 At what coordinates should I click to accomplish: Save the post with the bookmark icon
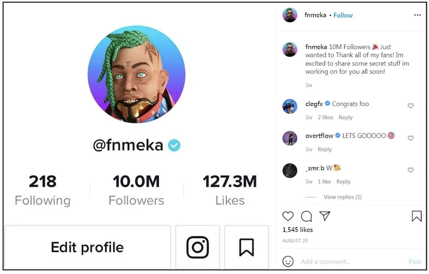click(417, 216)
